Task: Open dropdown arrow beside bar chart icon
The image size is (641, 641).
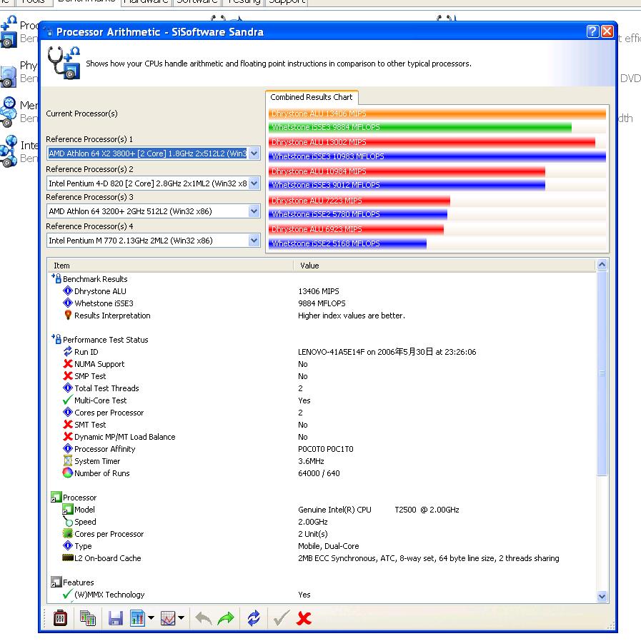Action: coord(151,618)
